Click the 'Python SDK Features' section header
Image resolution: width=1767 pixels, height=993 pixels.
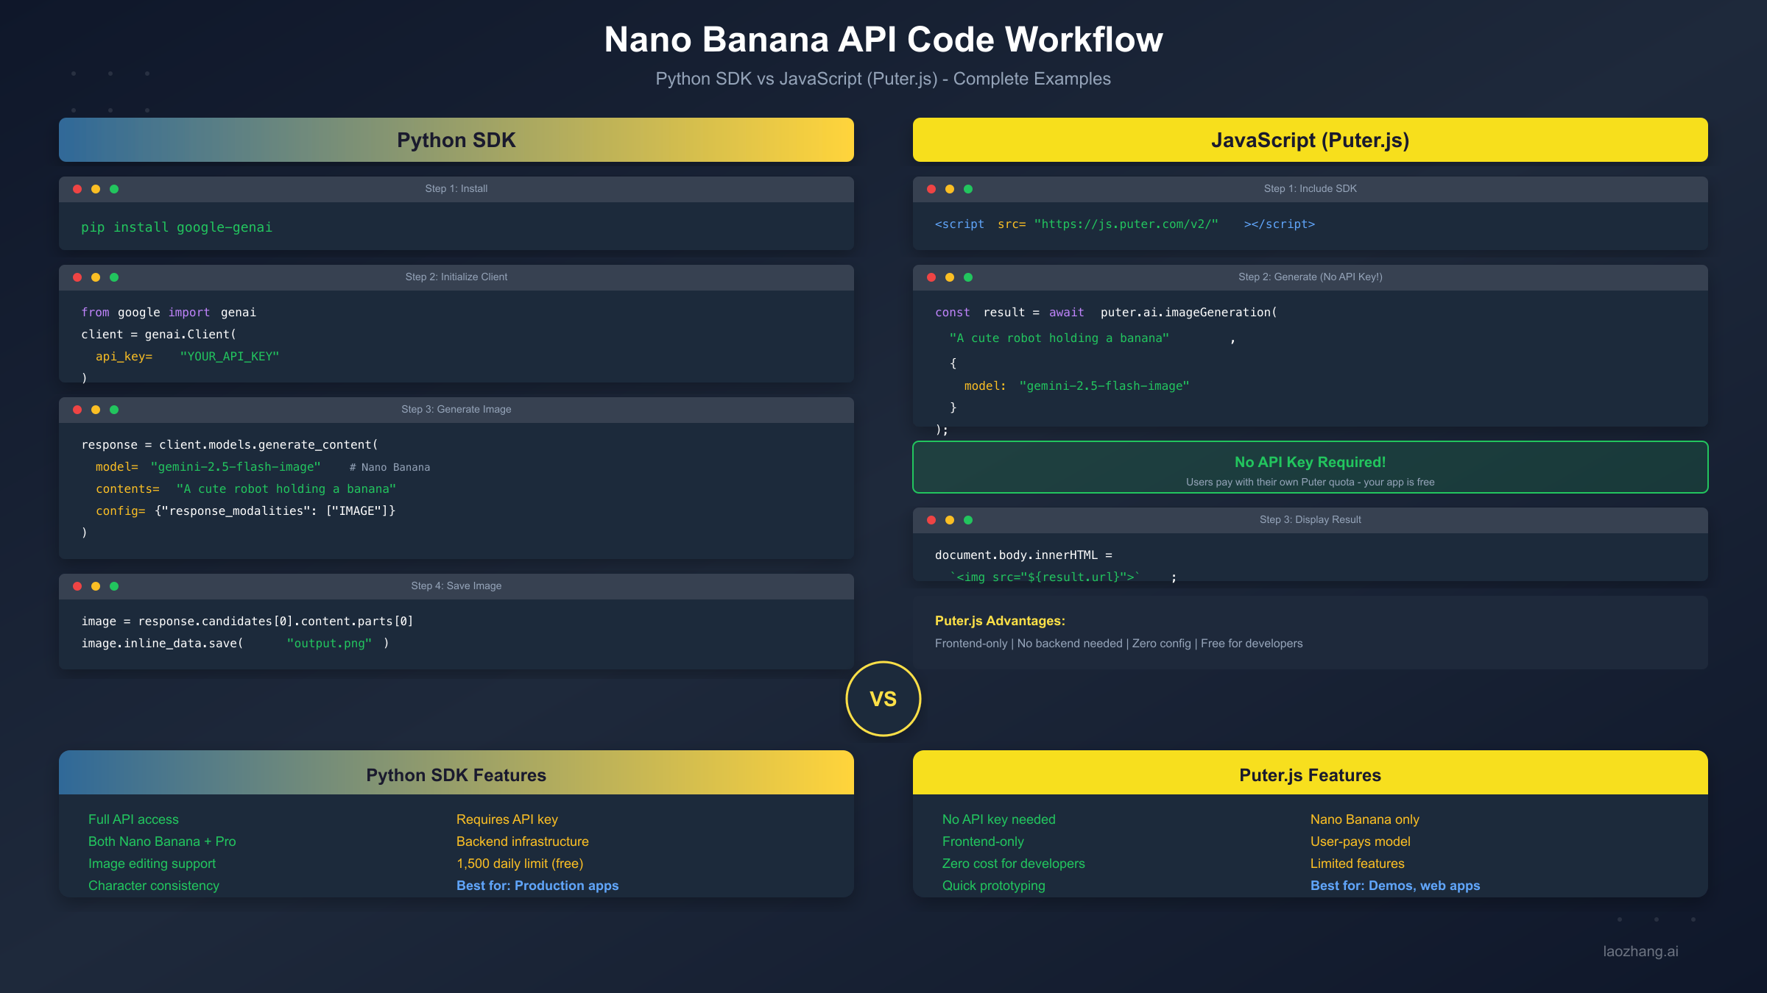[x=456, y=775]
